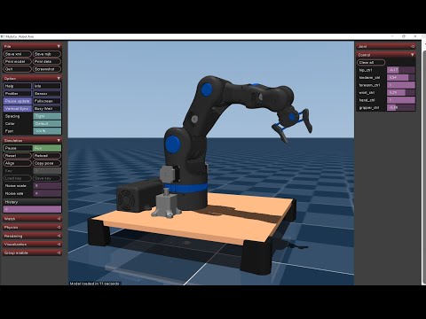Adjust the wrist_ctrl slider

[x=401, y=92]
